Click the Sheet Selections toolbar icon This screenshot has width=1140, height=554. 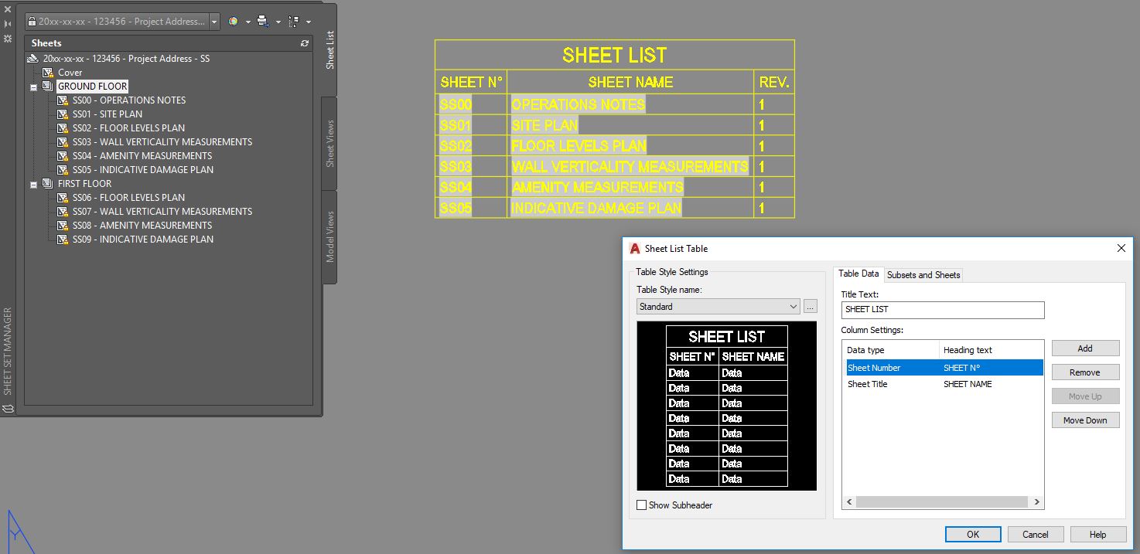[x=295, y=22]
